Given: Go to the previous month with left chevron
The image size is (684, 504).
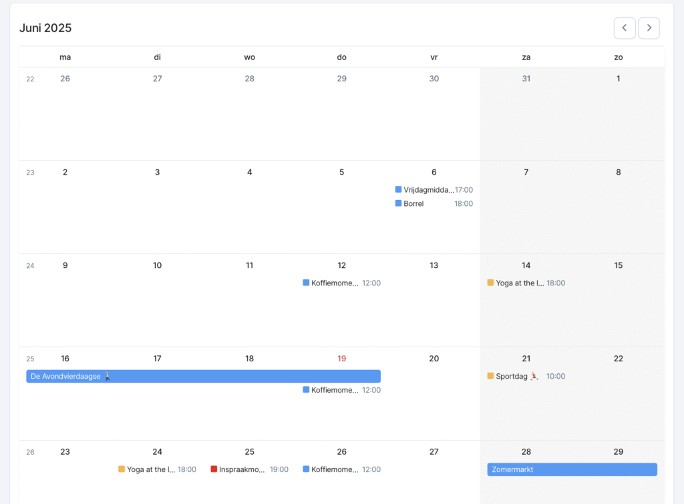Looking at the screenshot, I should coord(625,28).
